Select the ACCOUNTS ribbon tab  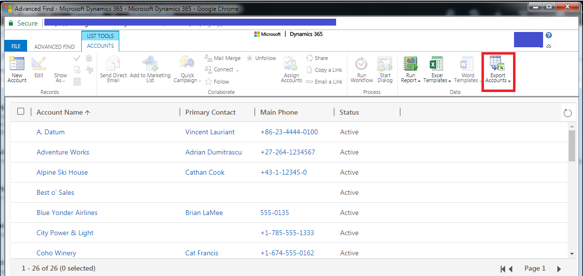click(x=101, y=46)
